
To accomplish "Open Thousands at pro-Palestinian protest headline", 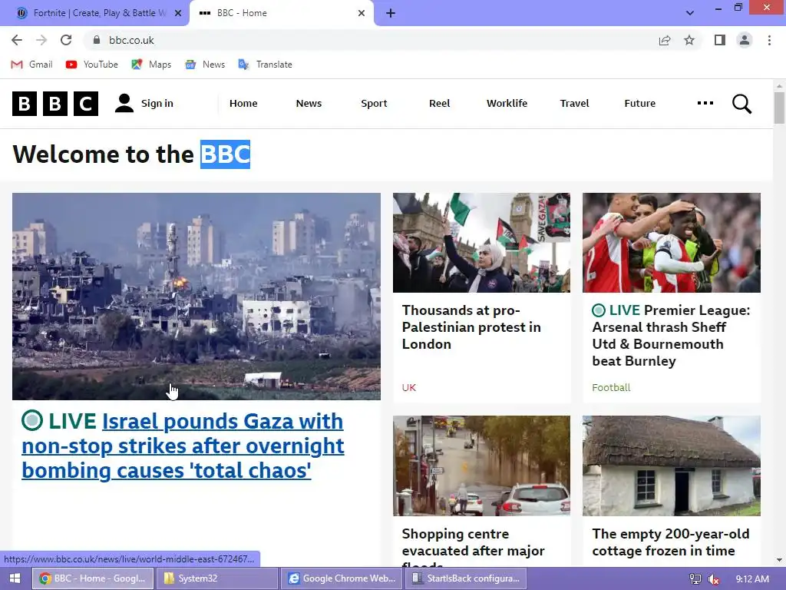I will (x=471, y=327).
